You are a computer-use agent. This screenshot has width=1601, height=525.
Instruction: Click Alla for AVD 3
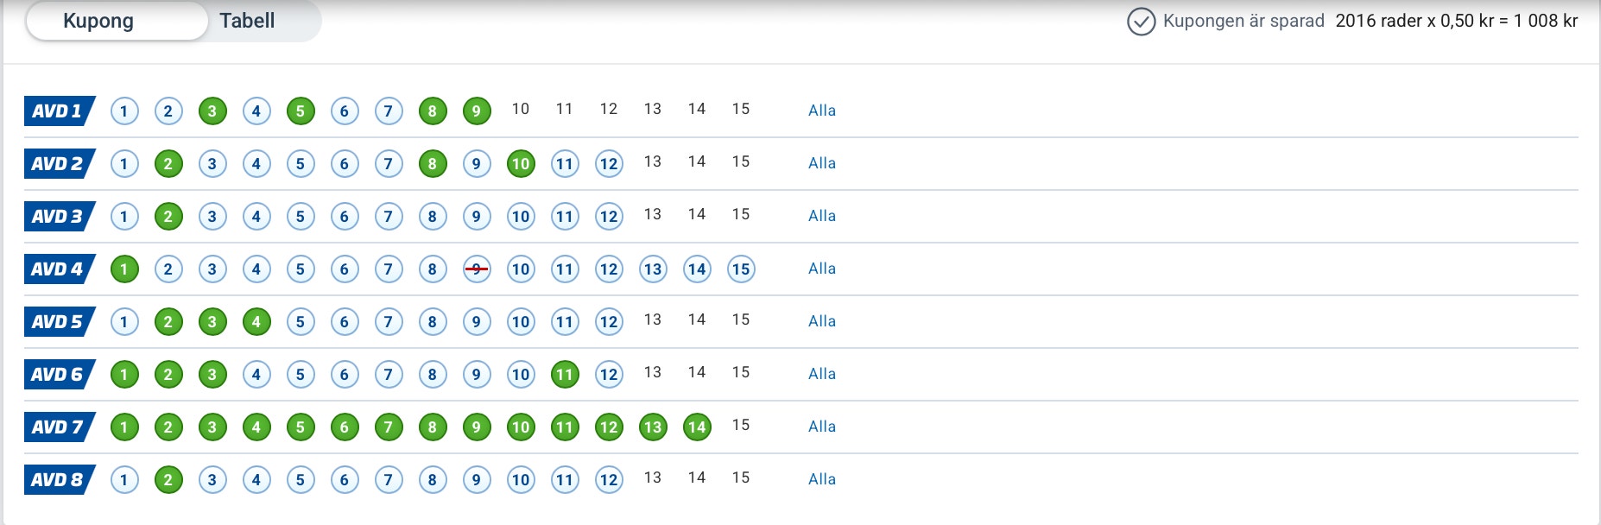coord(822,216)
